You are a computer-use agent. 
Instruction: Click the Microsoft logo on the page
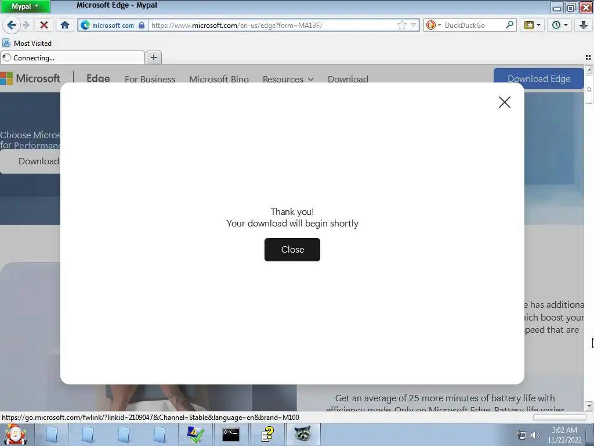pyautogui.click(x=30, y=78)
